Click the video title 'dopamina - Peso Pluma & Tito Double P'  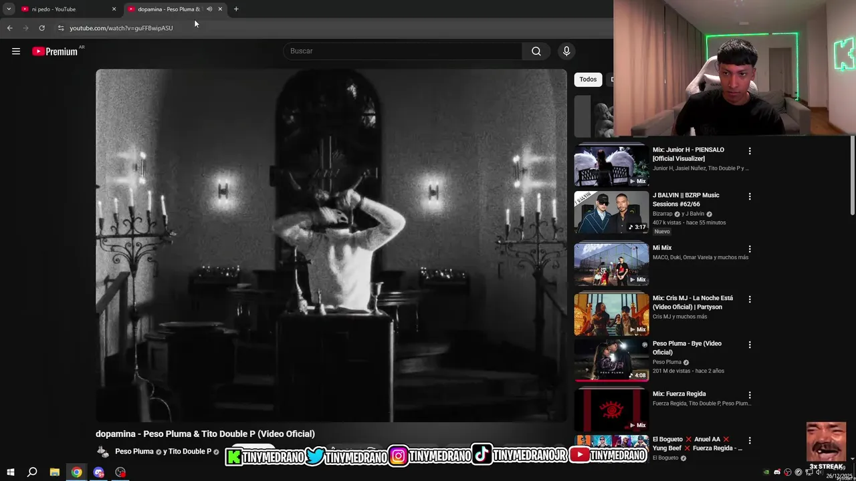(205, 434)
